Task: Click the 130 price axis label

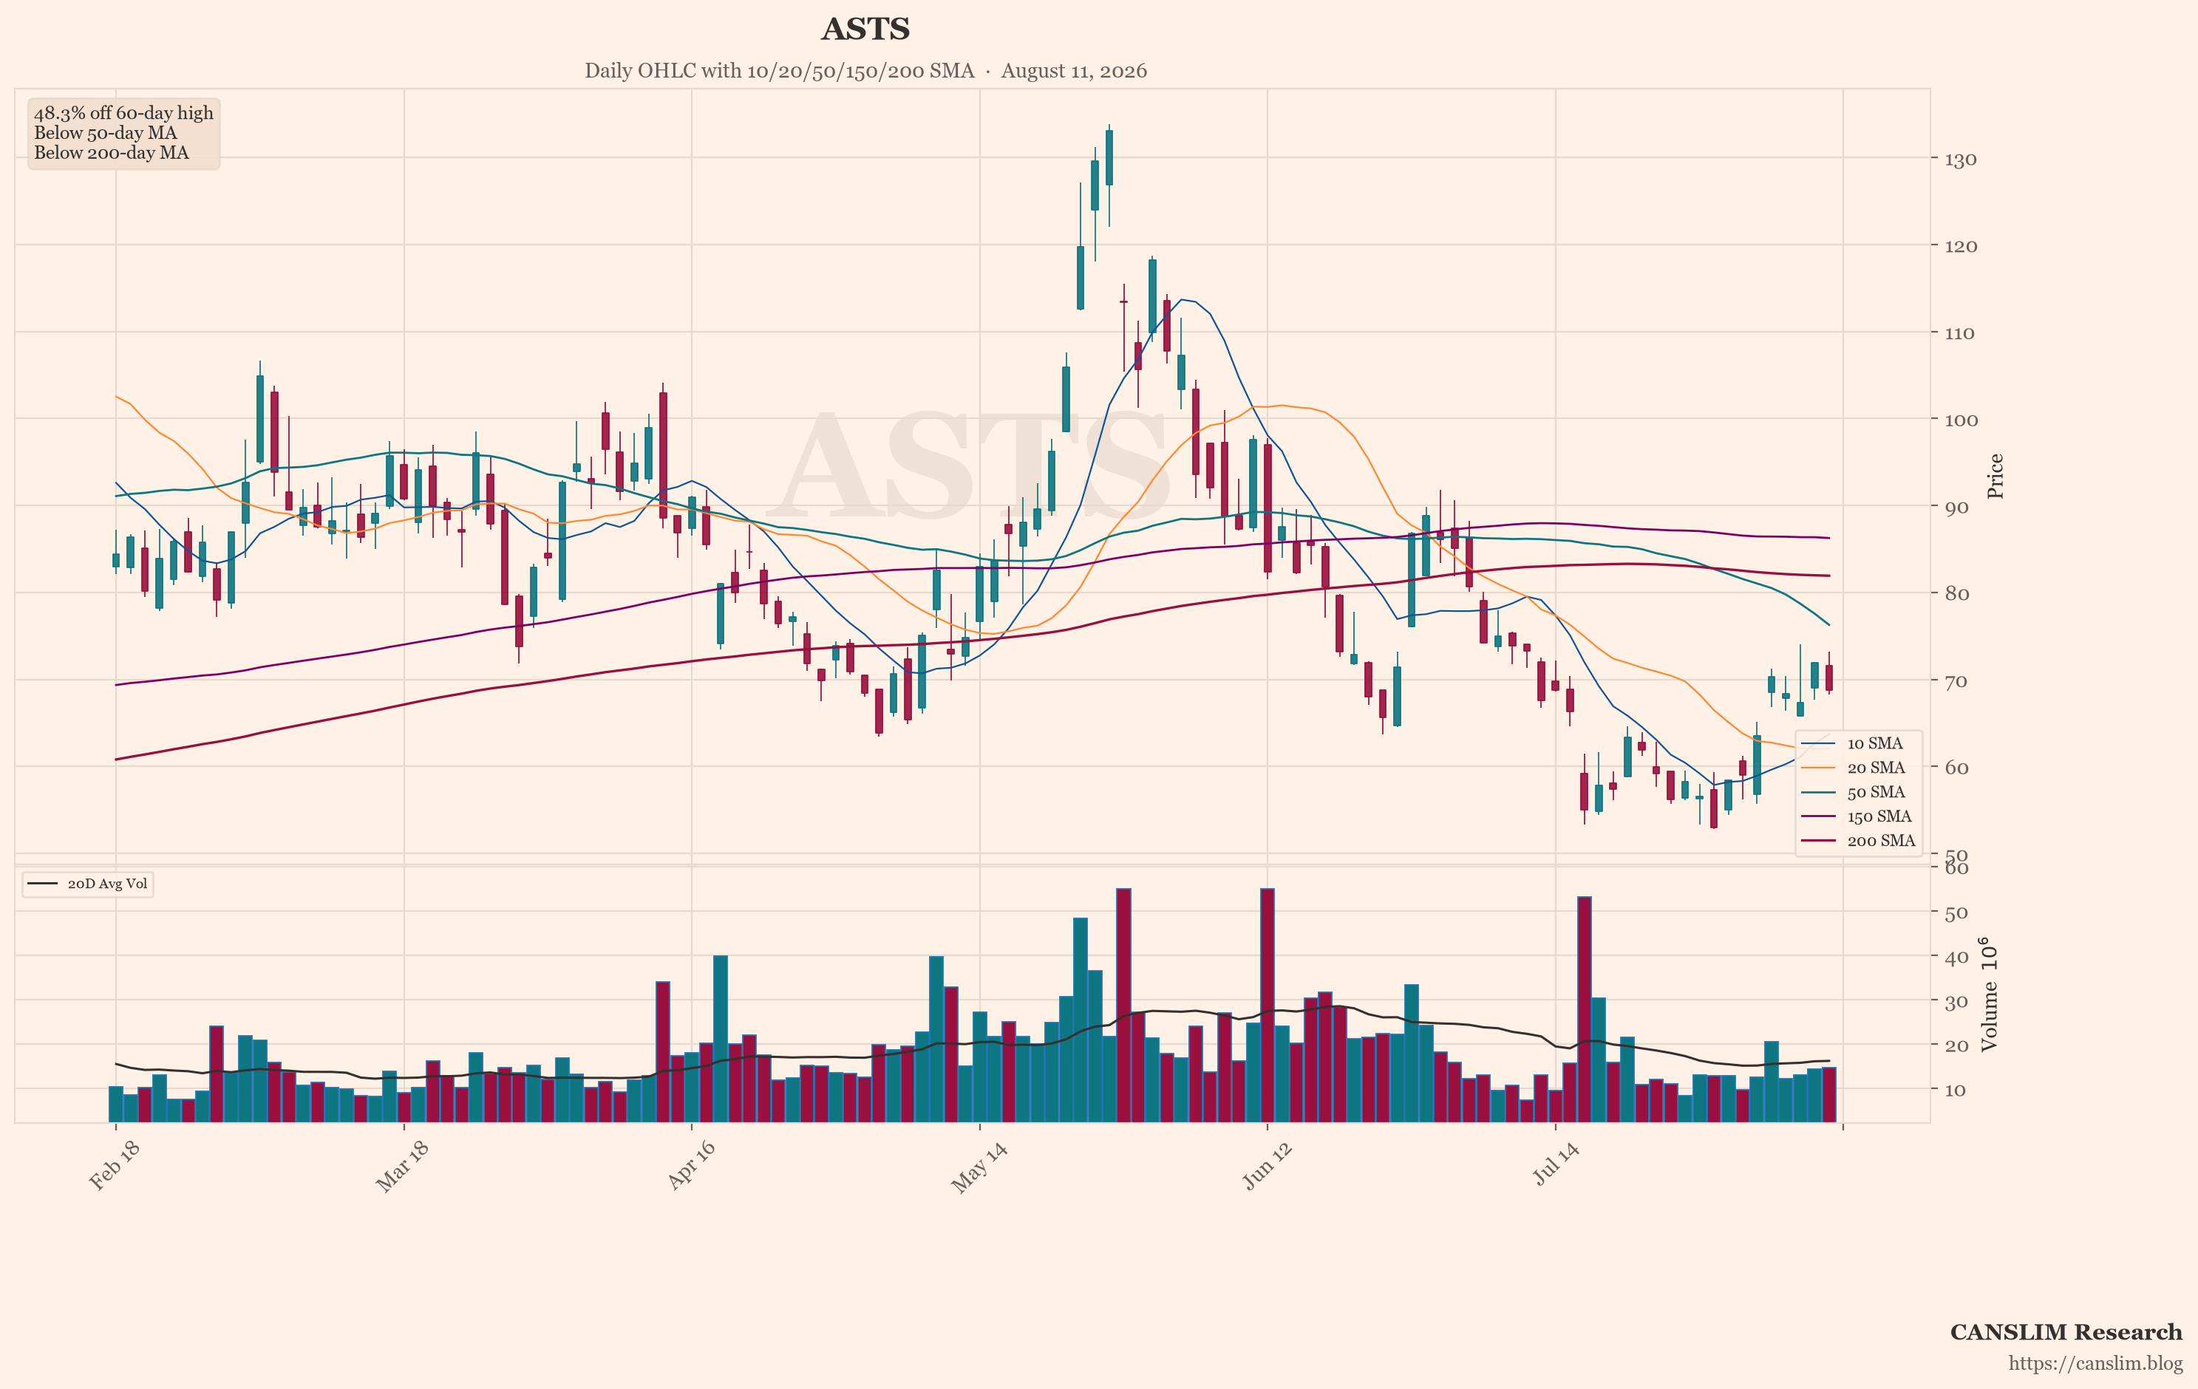Action: pyautogui.click(x=1960, y=160)
